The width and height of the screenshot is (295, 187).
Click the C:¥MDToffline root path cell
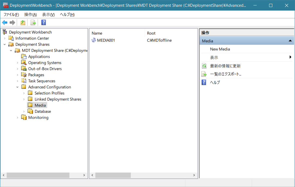159,40
